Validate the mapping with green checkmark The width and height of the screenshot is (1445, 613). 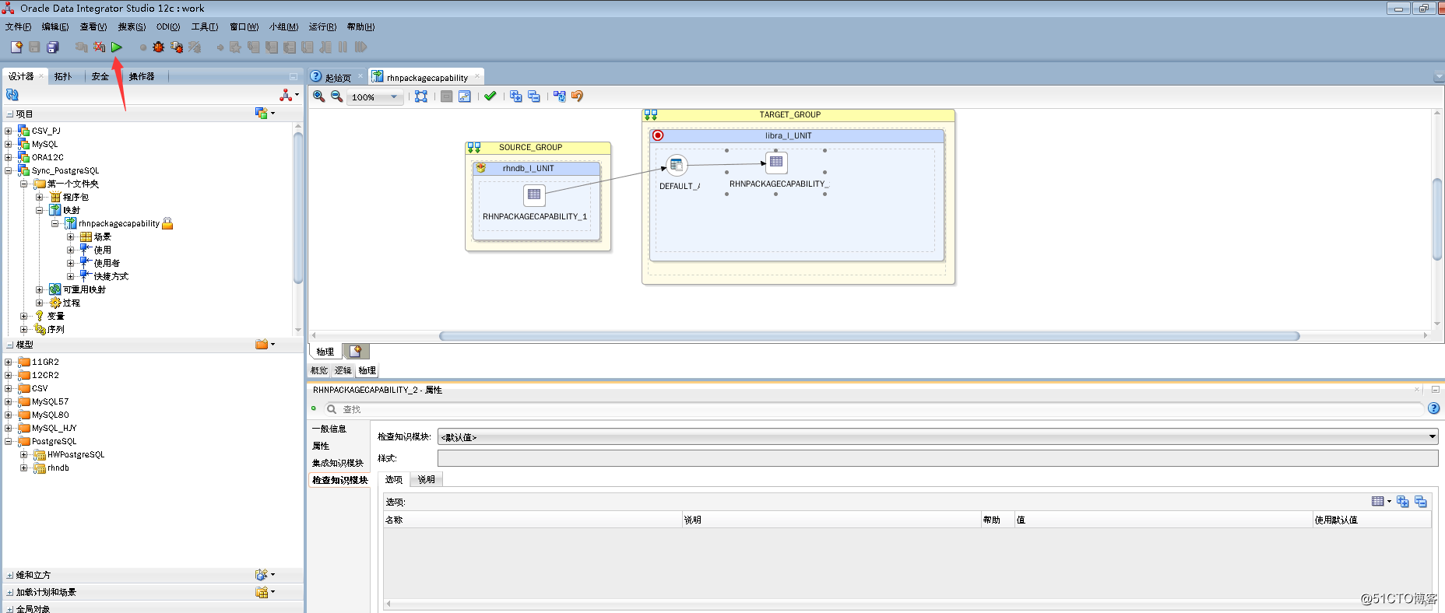pos(490,96)
